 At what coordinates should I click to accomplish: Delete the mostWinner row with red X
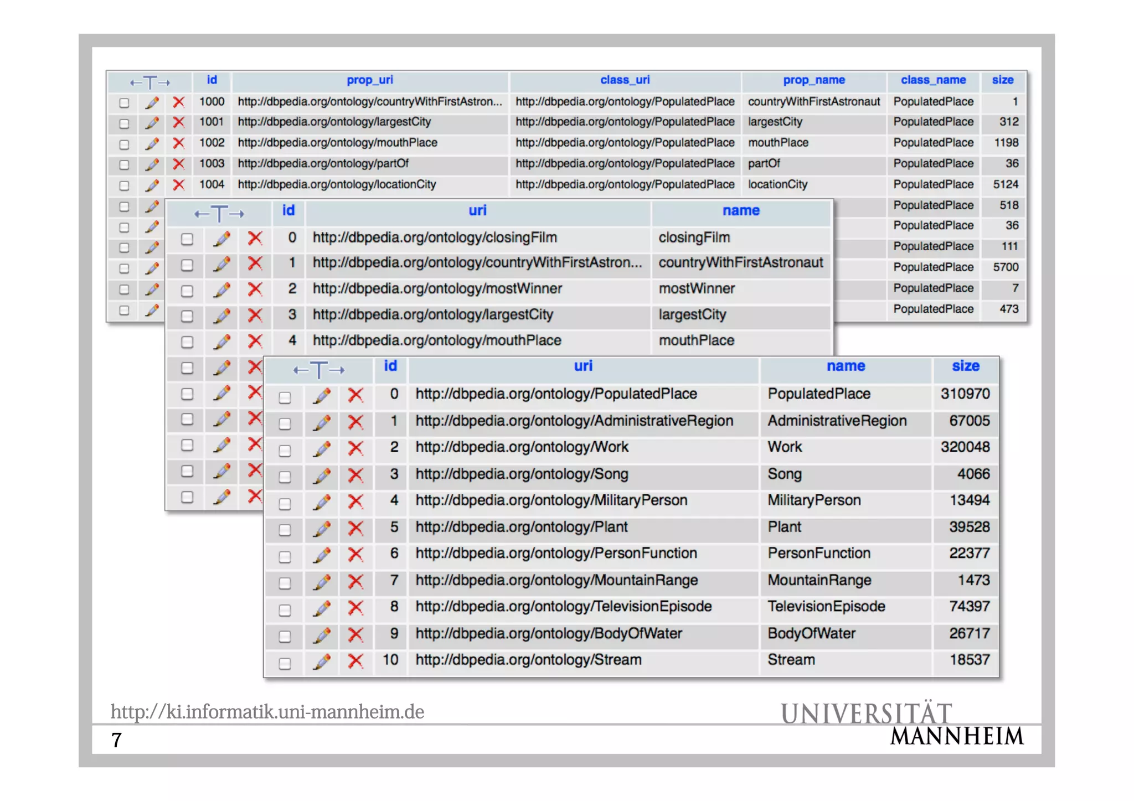(x=255, y=290)
